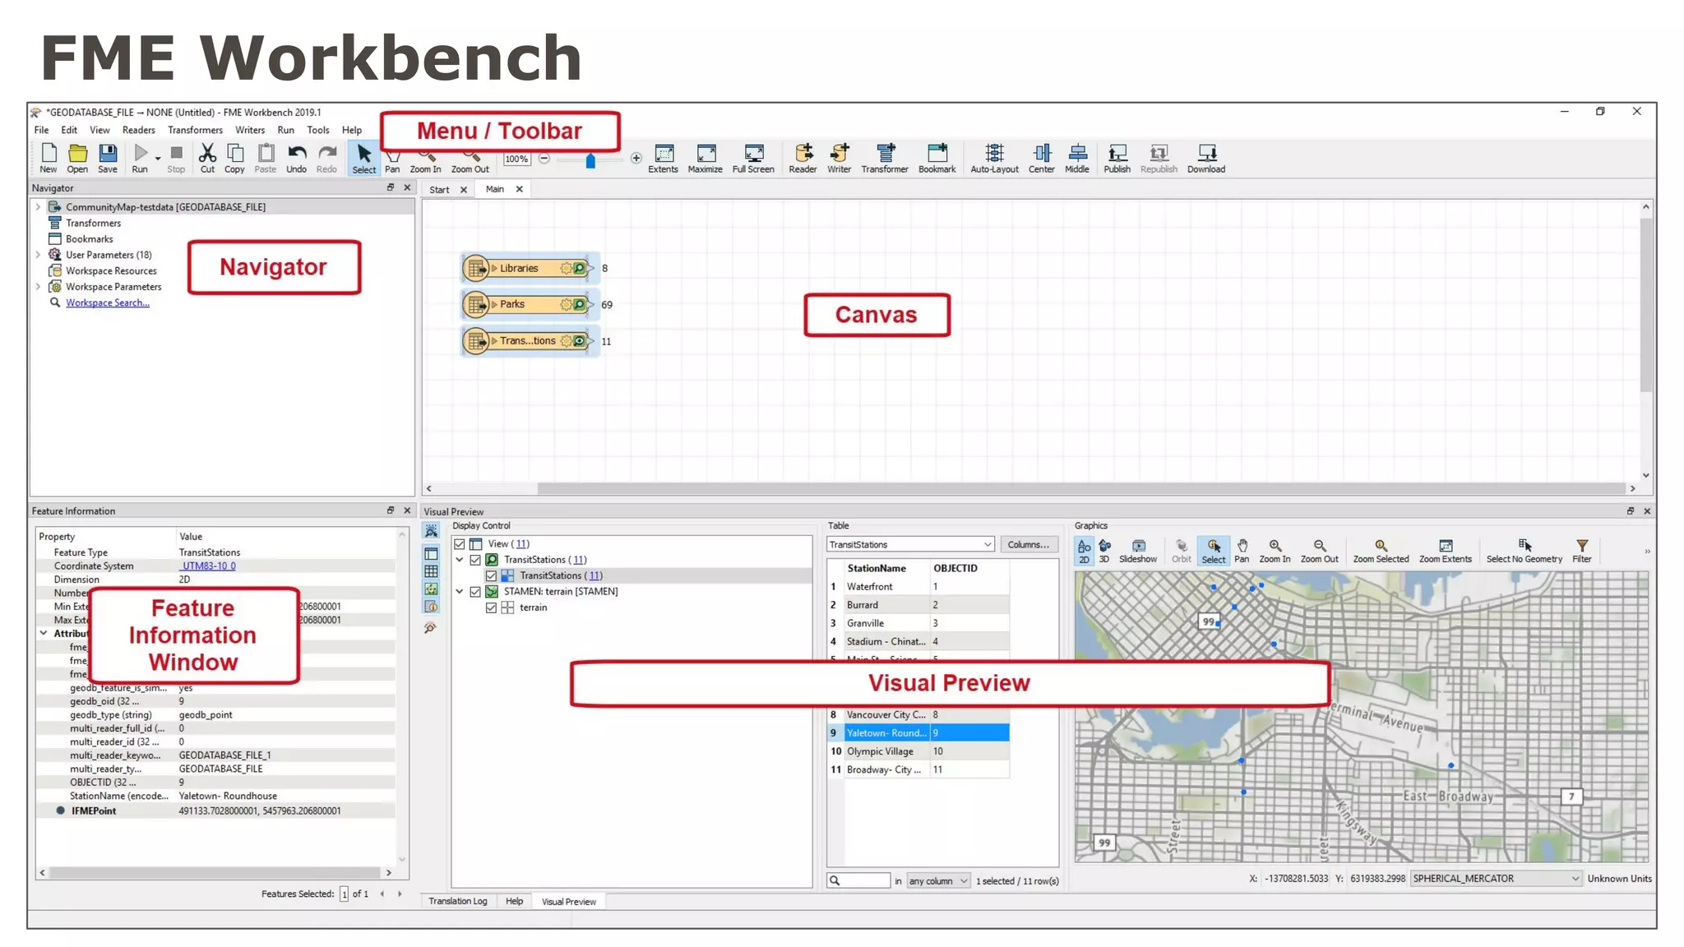The width and height of the screenshot is (1684, 947).
Task: Adjust the canvas zoom slider handle
Action: point(590,160)
